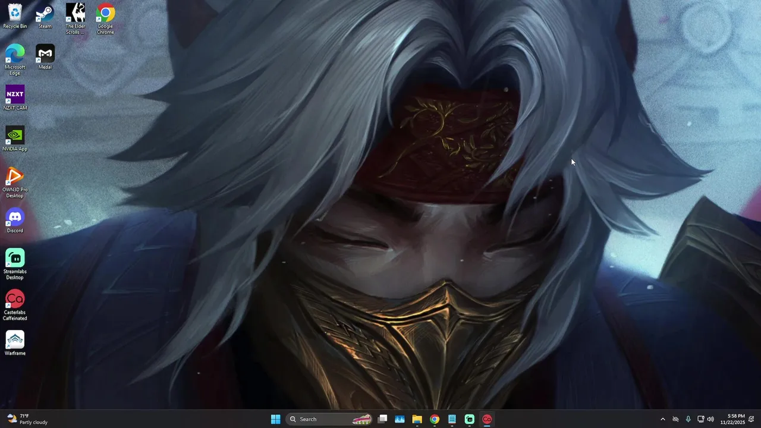Viewport: 761px width, 428px height.
Task: Click the taskbar Search box
Action: tap(330, 419)
